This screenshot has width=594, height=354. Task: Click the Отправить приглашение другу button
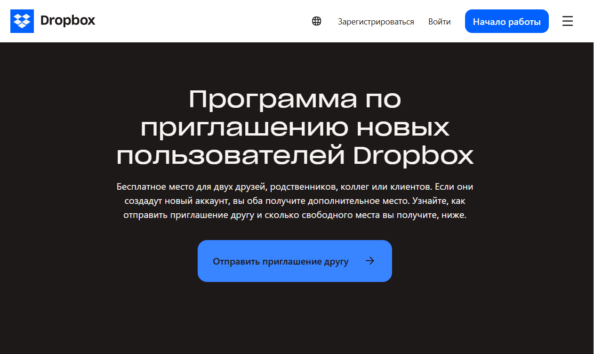tap(295, 261)
